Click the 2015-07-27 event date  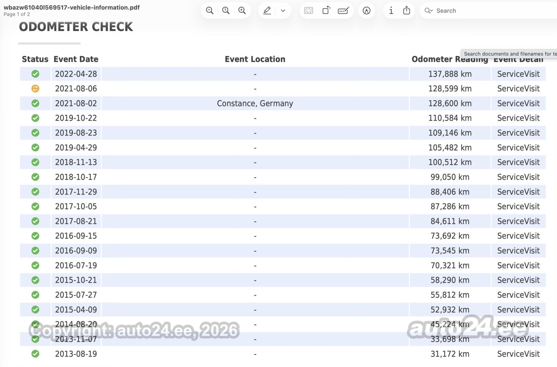[76, 295]
